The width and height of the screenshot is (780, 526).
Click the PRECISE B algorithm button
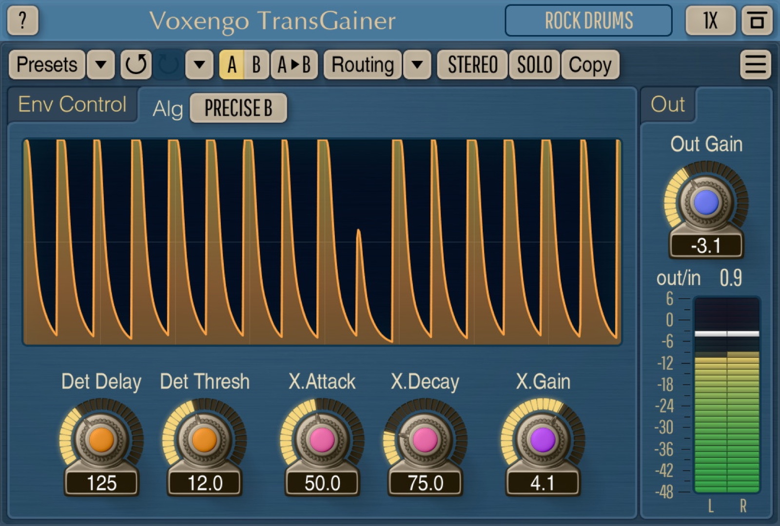pos(238,108)
